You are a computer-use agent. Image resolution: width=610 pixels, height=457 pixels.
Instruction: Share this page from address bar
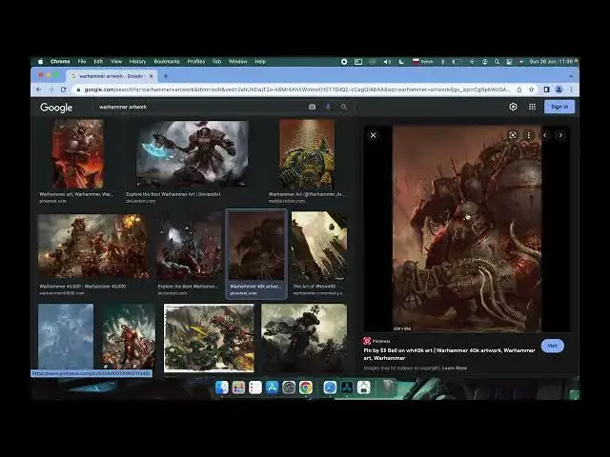519,89
